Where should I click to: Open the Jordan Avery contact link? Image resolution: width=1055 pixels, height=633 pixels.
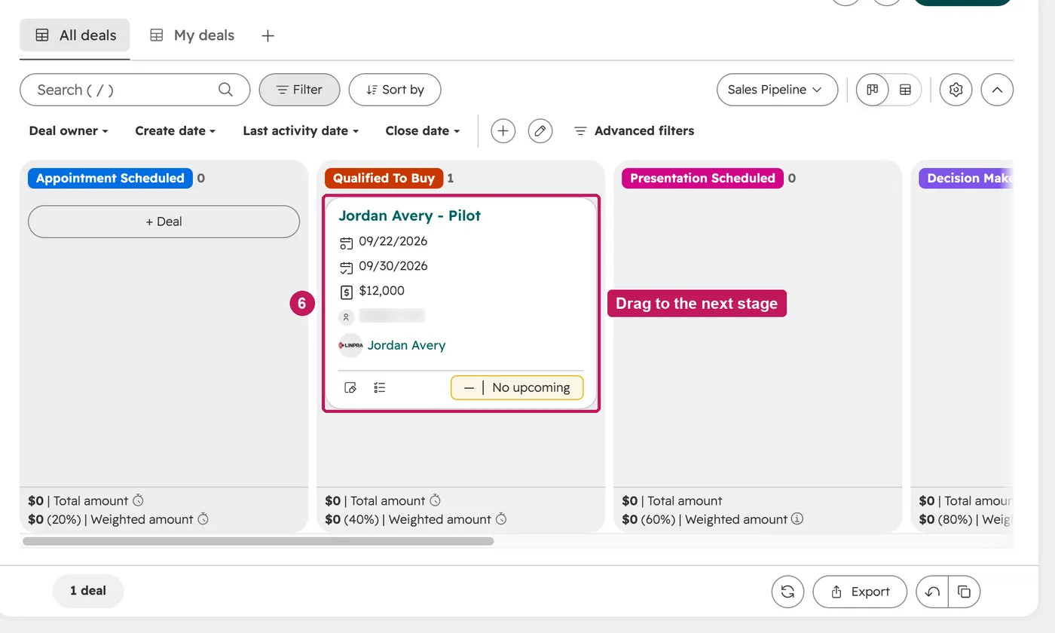point(406,345)
